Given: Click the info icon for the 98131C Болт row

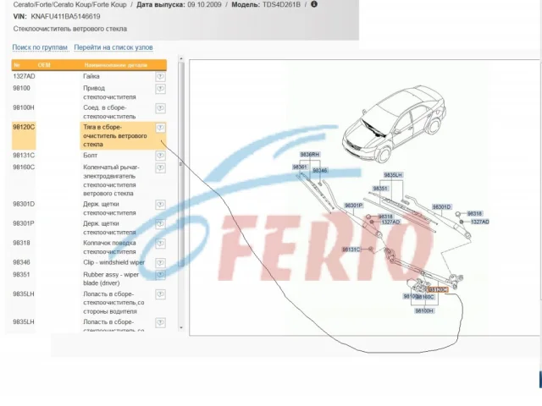Looking at the screenshot, I should click(160, 156).
